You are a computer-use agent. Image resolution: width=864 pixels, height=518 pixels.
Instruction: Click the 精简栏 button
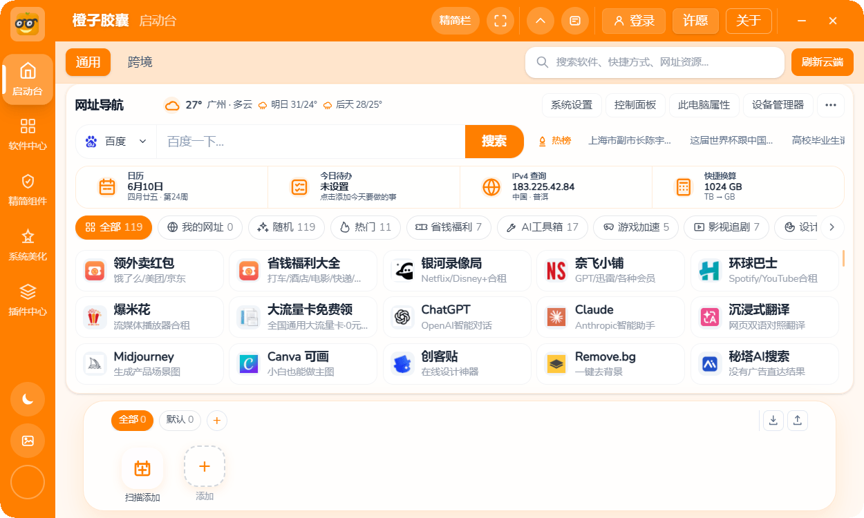pos(455,21)
